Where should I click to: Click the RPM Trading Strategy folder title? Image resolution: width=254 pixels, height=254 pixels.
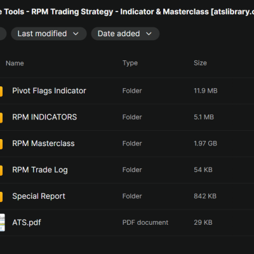pyautogui.click(x=127, y=11)
